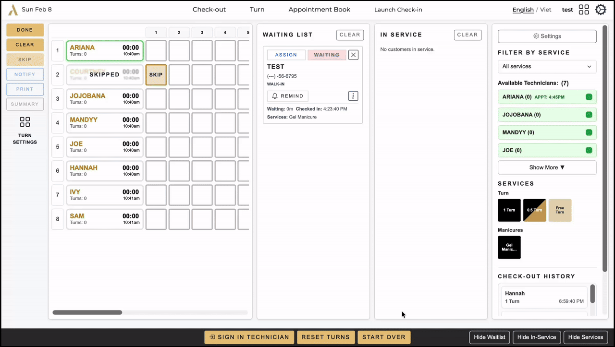
Task: Switch to the Appointment Book tab
Action: point(319,9)
